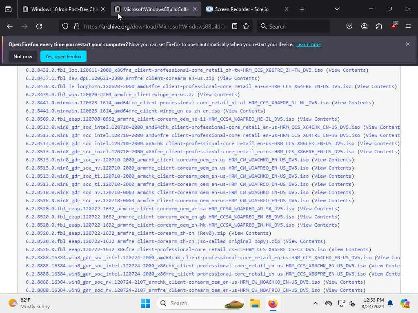418x313 pixels.
Task: Focus the archive.org URL address field
Action: (x=156, y=26)
